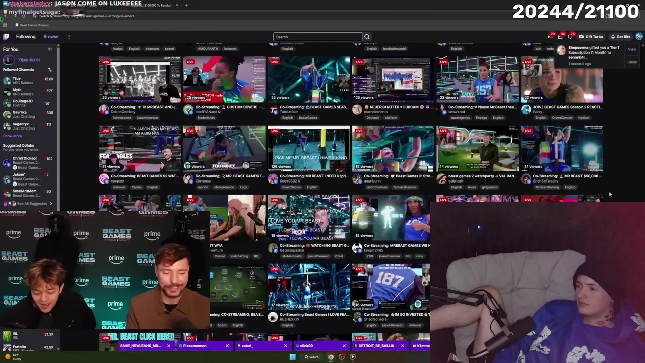This screenshot has height=363, width=645.
Task: Open DaltonGodfrey's stream thumbnail
Action: (x=140, y=80)
